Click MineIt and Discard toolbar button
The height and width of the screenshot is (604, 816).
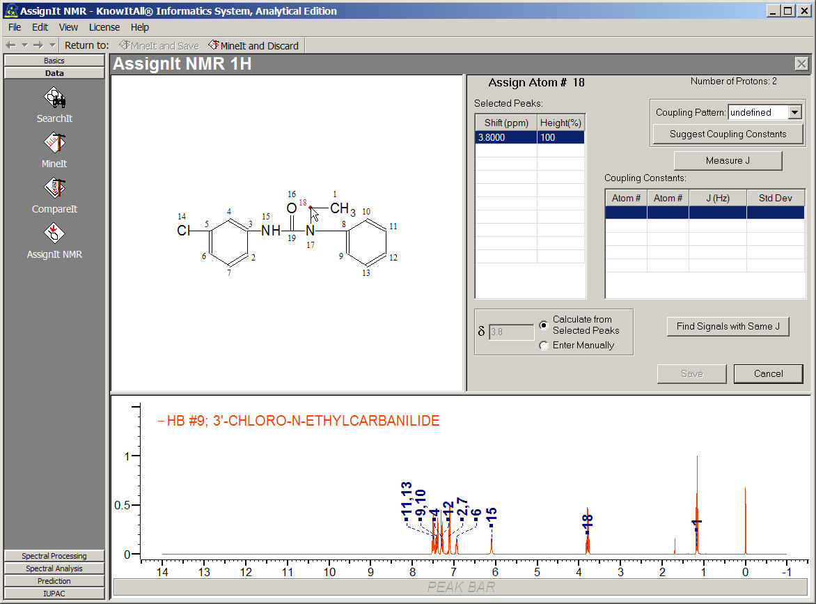253,46
